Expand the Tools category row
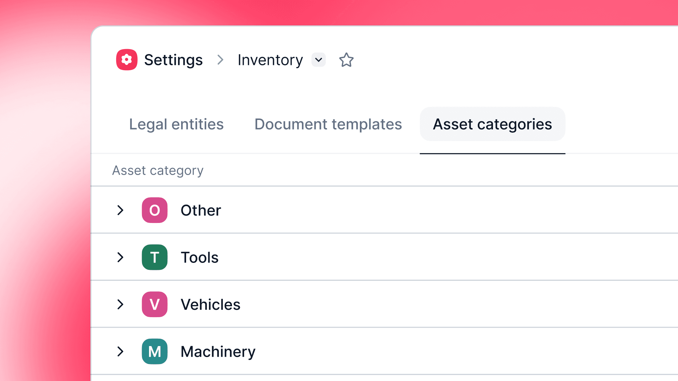Screen dimensions: 678x381 point(120,257)
